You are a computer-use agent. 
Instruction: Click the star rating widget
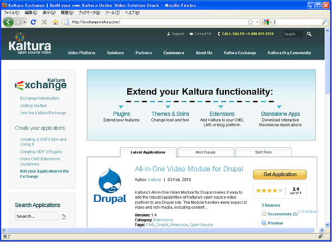pos(269,191)
